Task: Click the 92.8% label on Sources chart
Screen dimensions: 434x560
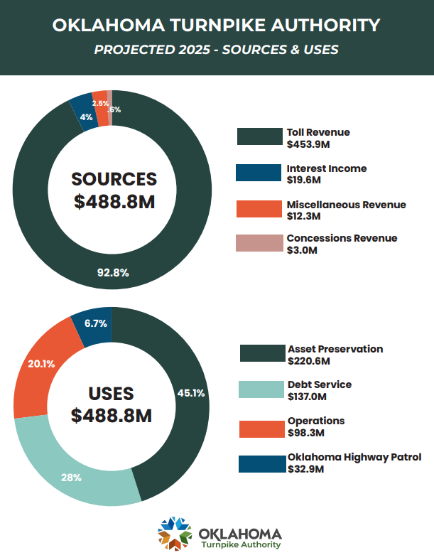Action: point(113,273)
